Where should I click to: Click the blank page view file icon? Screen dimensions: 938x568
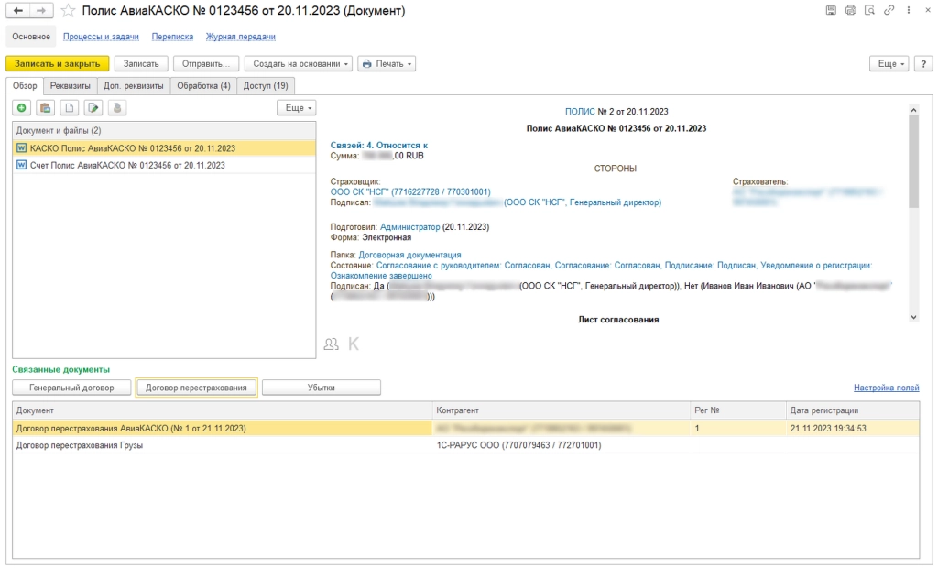[69, 107]
